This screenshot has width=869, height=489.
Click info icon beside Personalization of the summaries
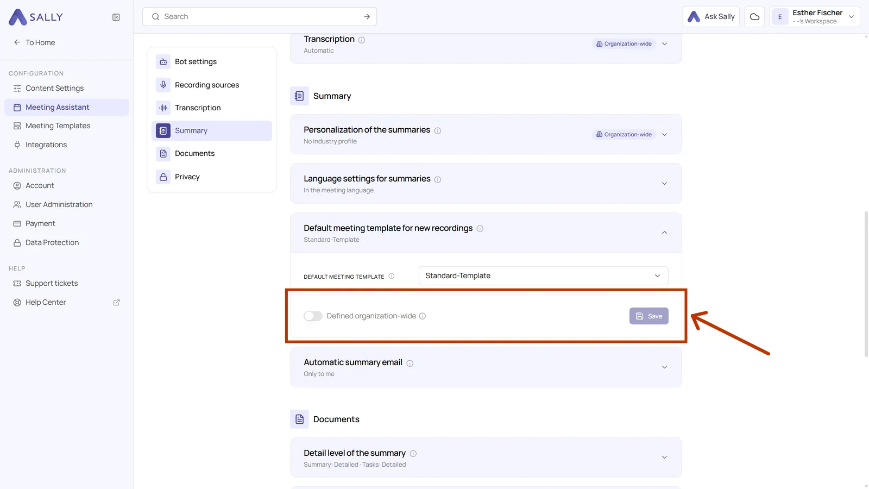[x=438, y=131]
